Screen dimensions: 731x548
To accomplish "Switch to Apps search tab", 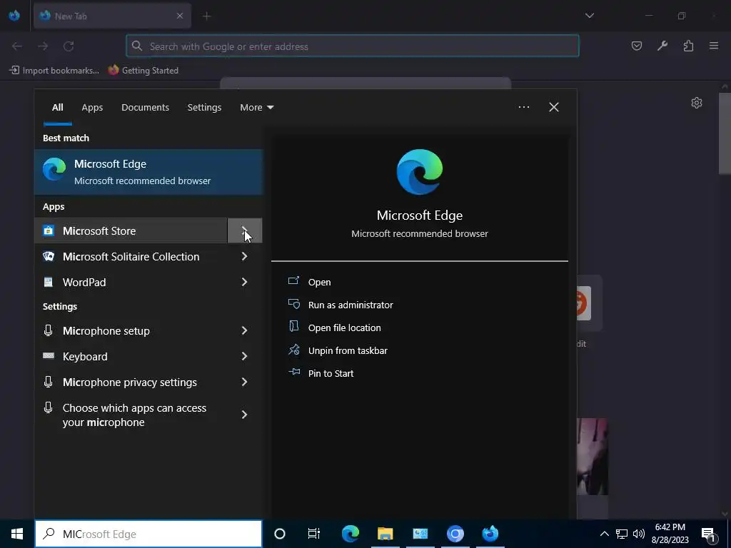I will pos(92,107).
